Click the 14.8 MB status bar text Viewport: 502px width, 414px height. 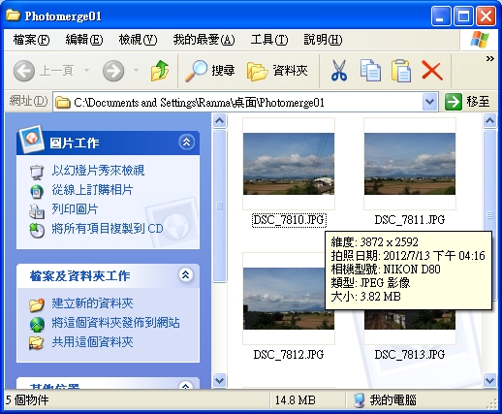(x=296, y=400)
